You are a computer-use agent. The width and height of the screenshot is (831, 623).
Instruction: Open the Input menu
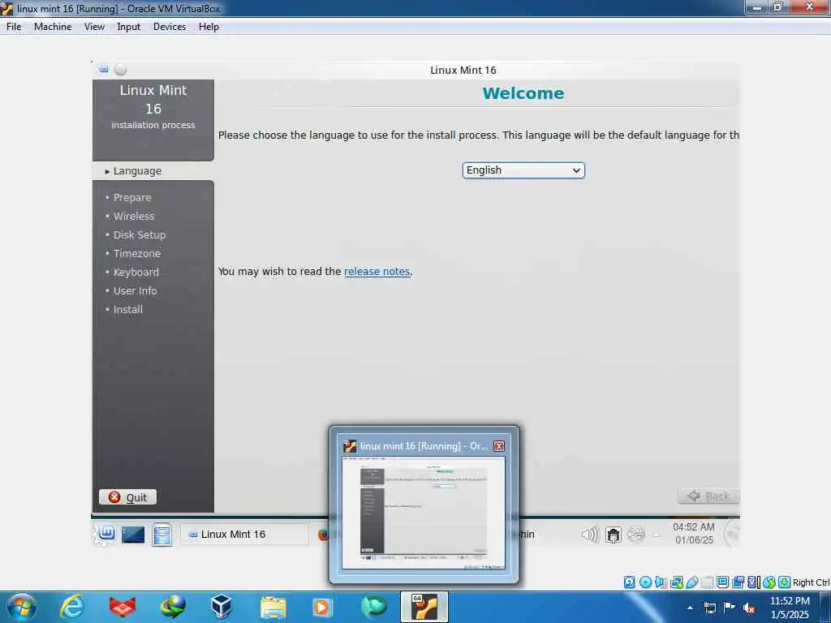pos(128,27)
